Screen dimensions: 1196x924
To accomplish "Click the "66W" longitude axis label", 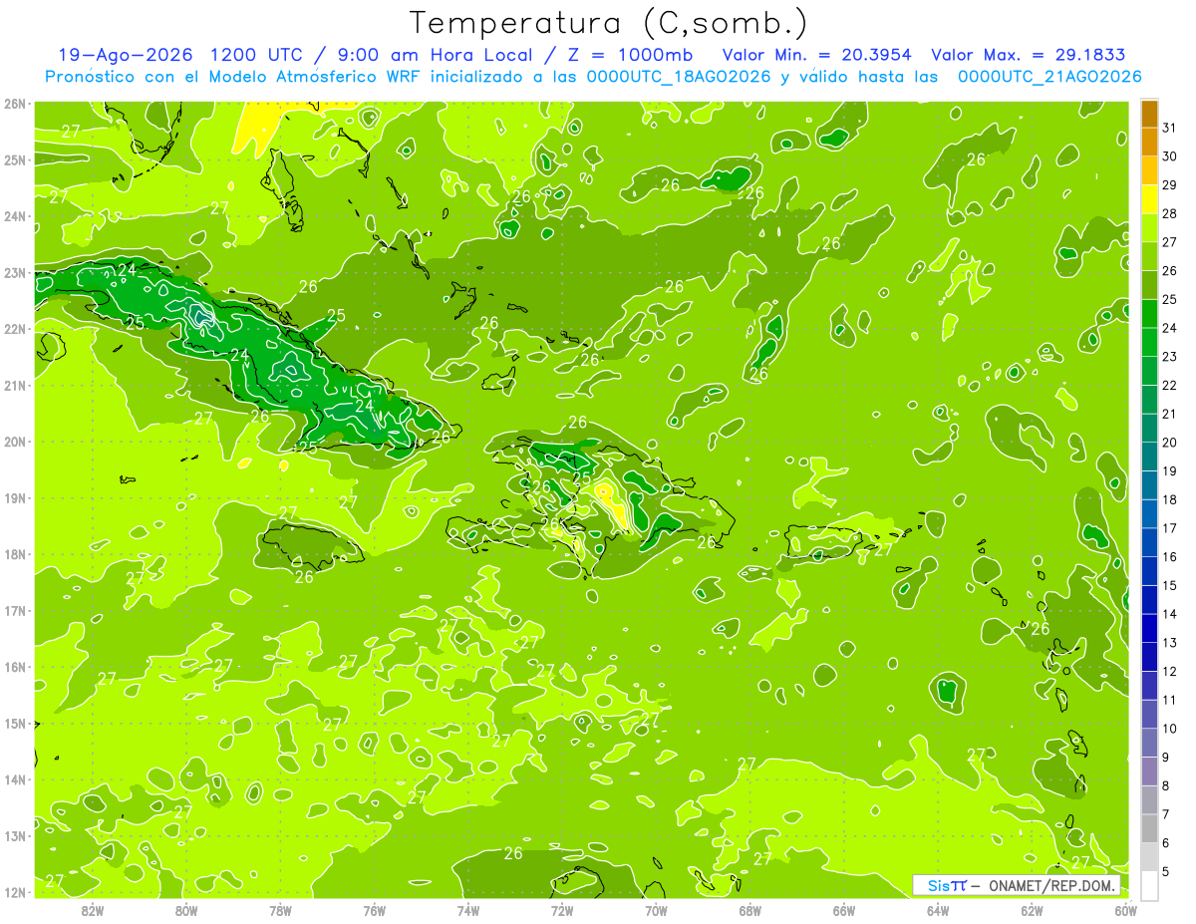I will tap(843, 910).
